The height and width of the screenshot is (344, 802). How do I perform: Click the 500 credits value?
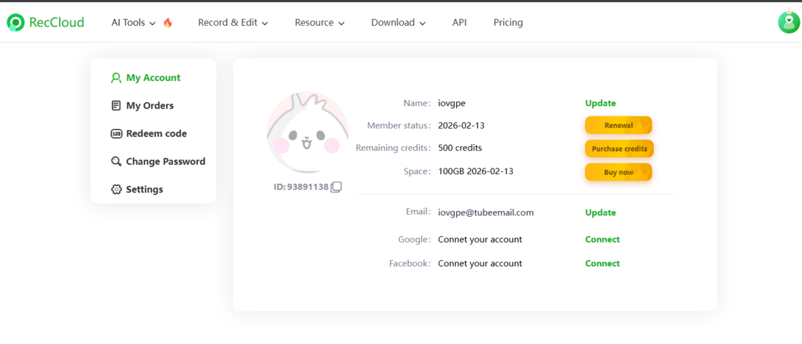pos(461,148)
